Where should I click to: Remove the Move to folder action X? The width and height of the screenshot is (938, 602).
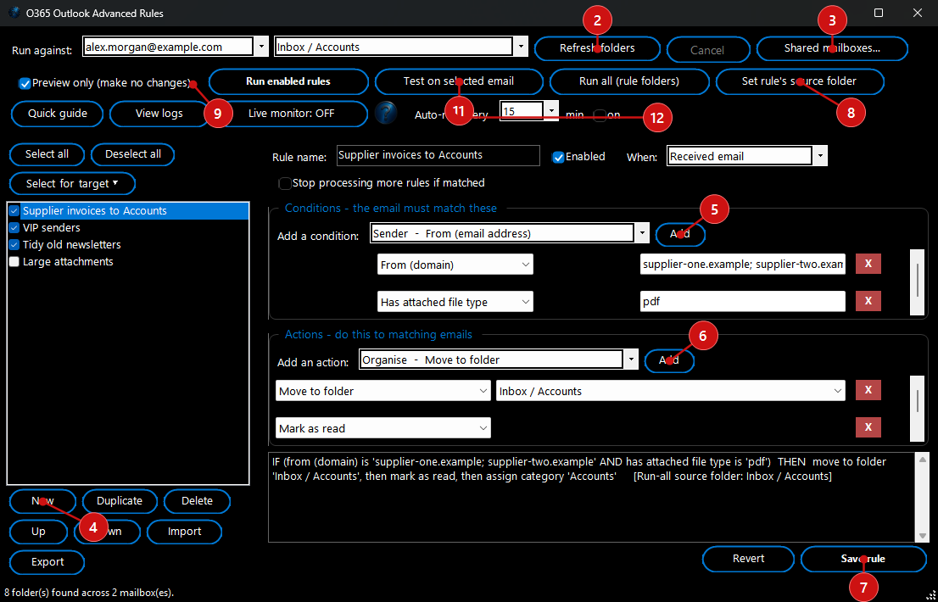tap(868, 390)
